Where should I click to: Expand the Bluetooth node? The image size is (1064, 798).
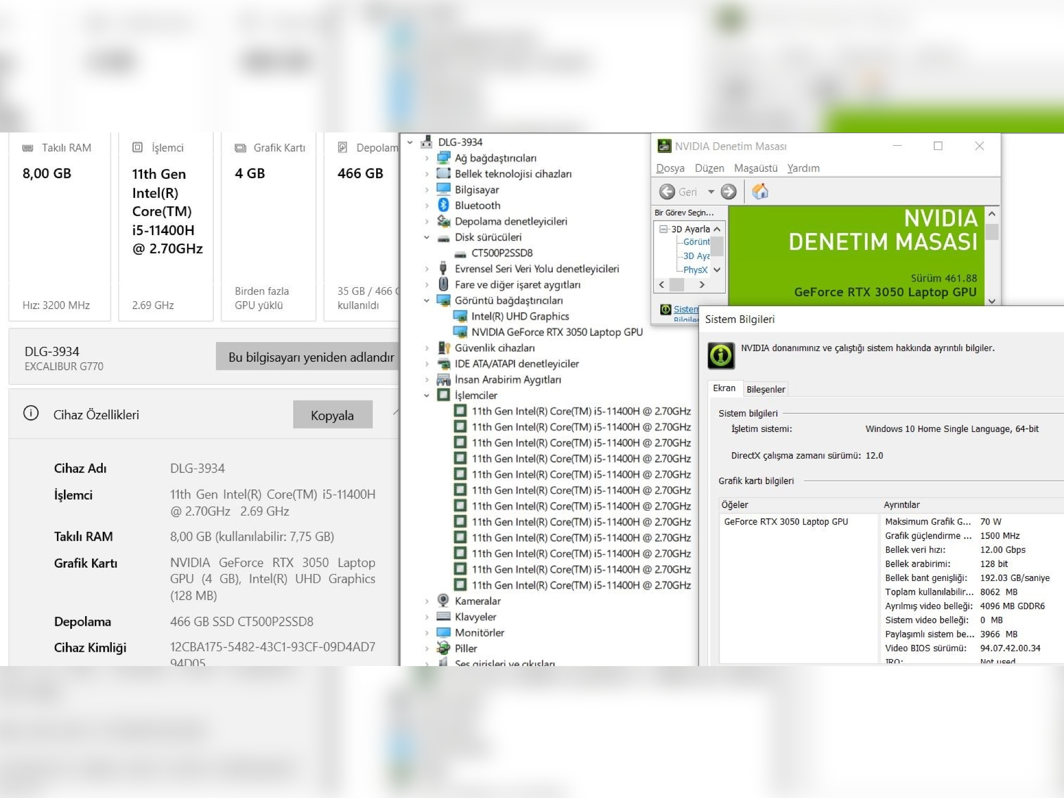coord(427,205)
